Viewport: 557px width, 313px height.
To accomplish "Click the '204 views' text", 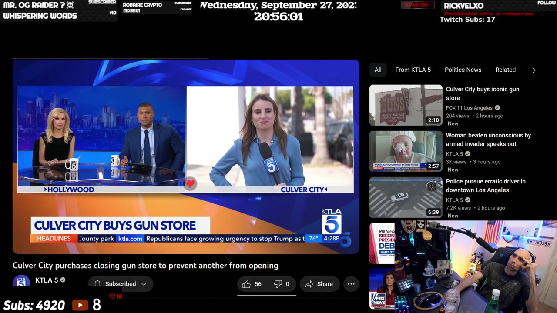I will (457, 116).
